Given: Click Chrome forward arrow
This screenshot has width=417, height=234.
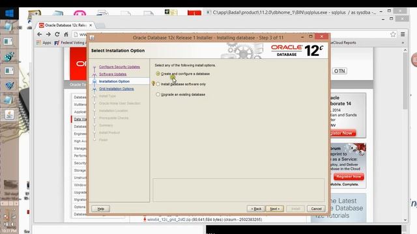Looking at the screenshot, I should (x=48, y=34).
